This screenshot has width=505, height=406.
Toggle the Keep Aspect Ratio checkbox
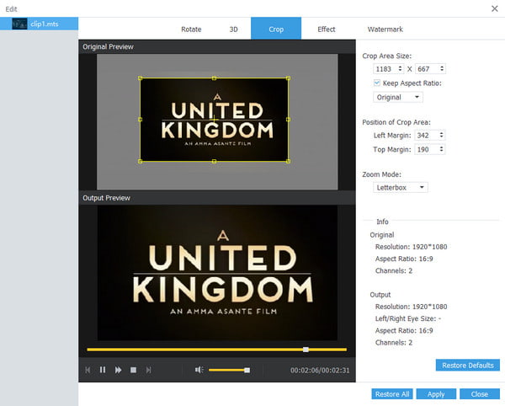tap(376, 83)
